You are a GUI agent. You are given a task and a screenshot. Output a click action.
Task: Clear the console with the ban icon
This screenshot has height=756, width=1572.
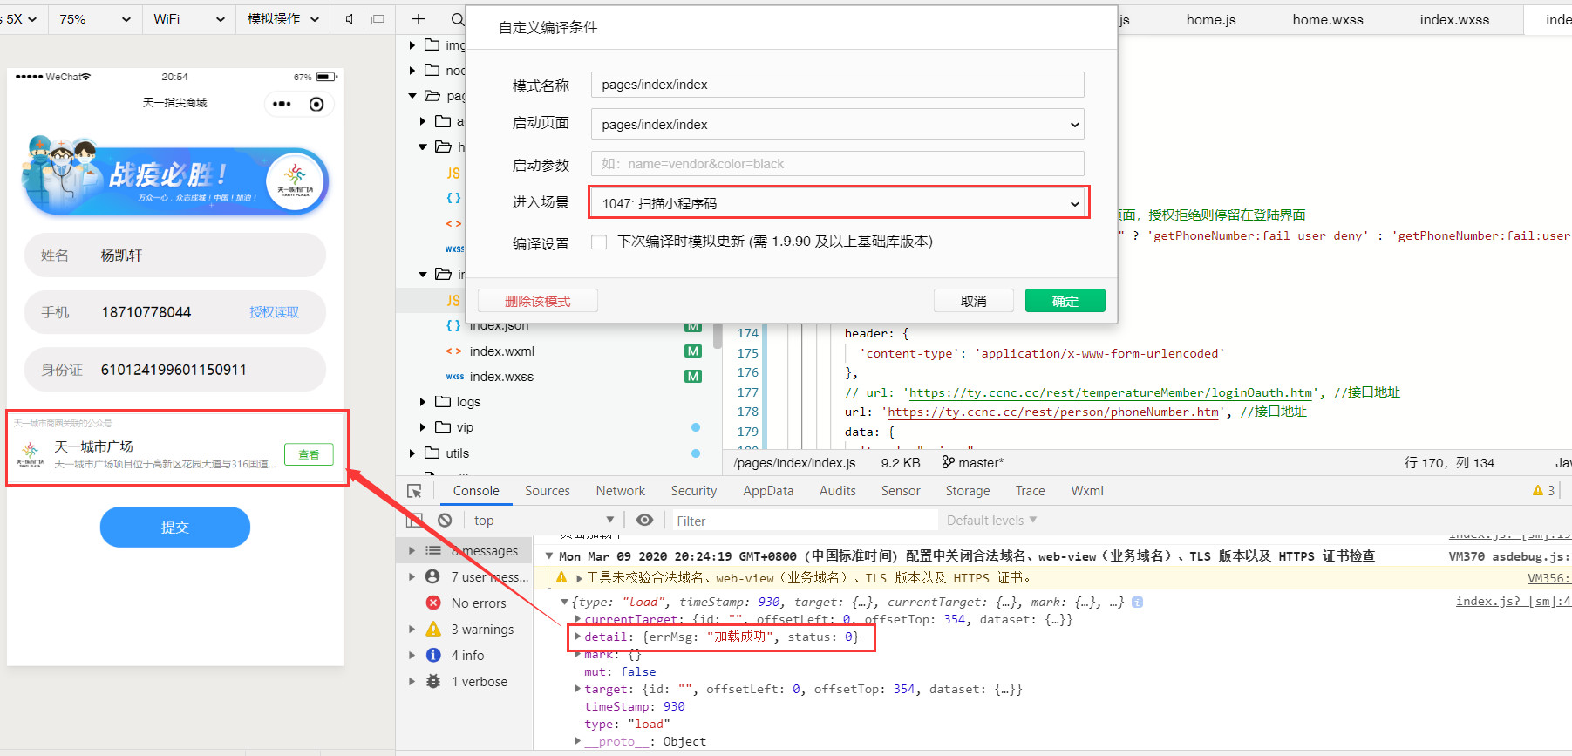pos(445,521)
